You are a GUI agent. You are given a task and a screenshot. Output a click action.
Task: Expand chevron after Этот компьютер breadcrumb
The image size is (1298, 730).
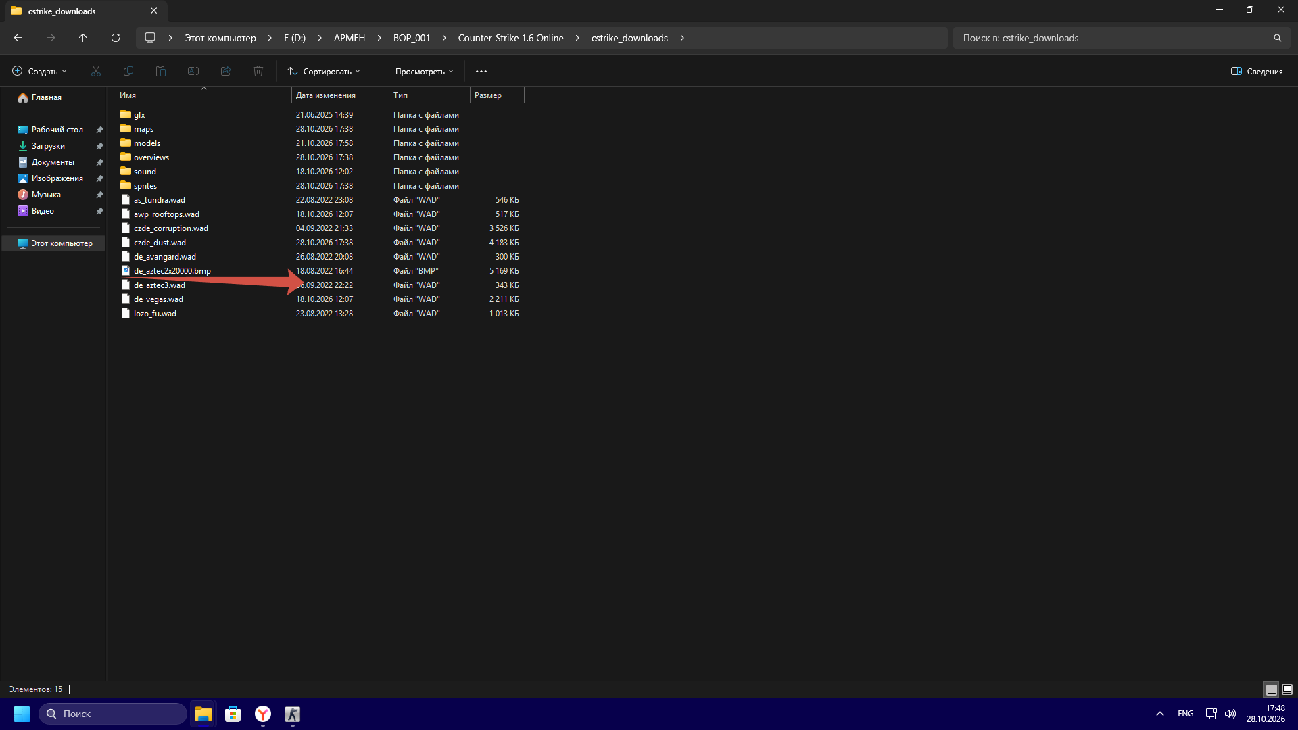[x=270, y=38]
